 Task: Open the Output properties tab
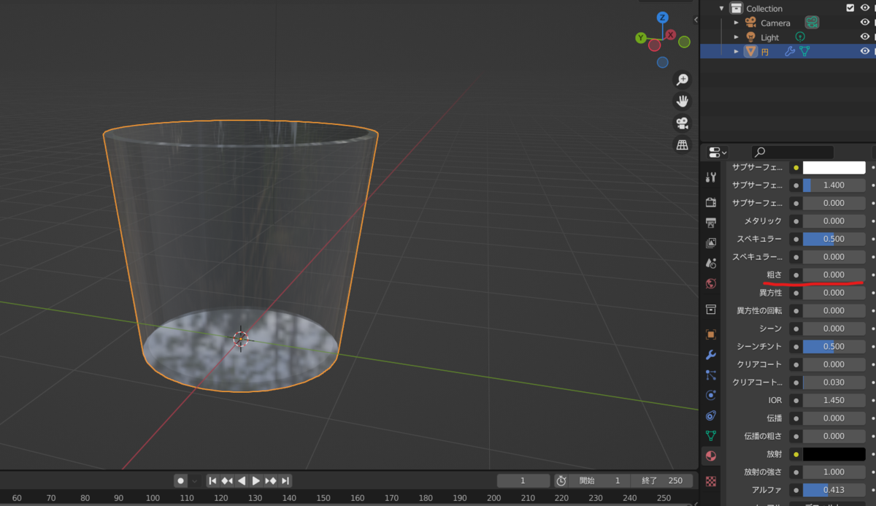711,223
